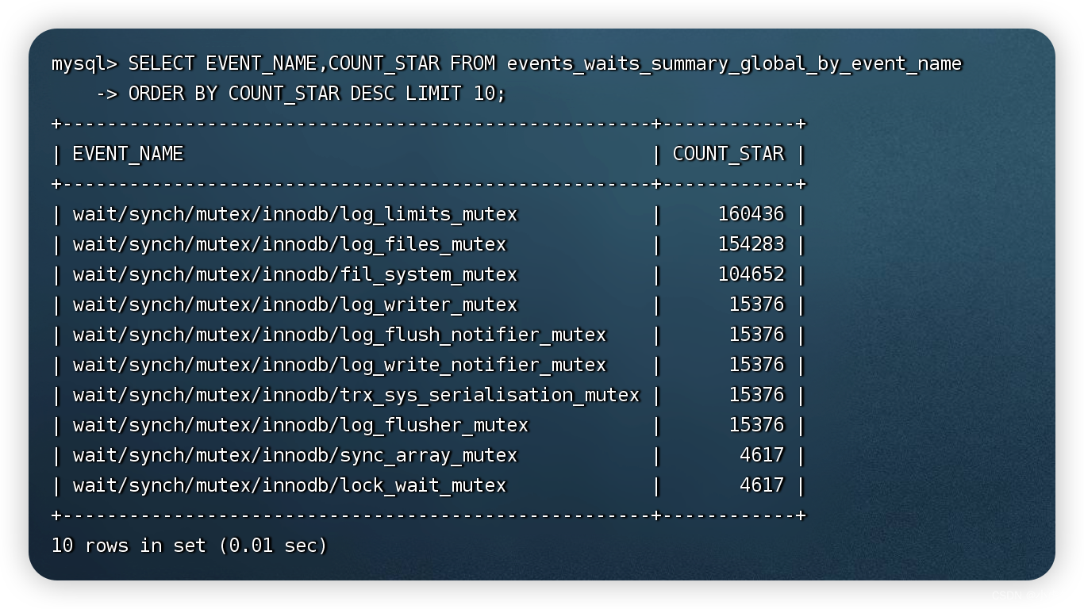Click the 4617 count for sync_array_mutex

(762, 455)
